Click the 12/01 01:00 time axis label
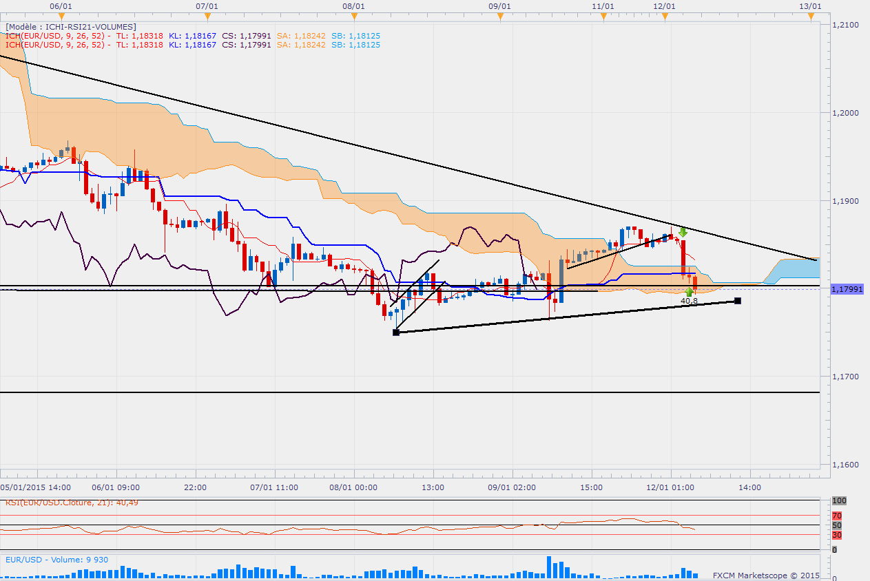 click(x=670, y=487)
